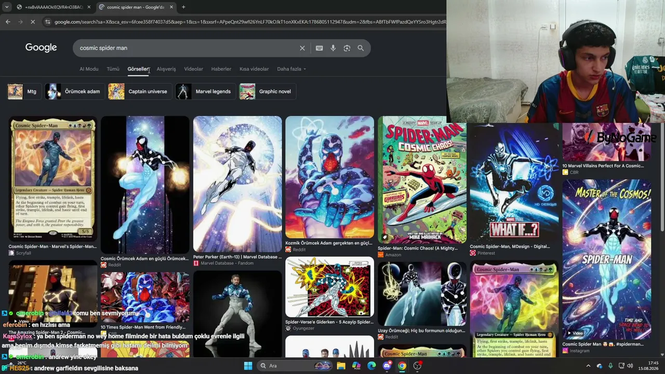
Task: Open the MDesign What If Pinterest image
Action: pyautogui.click(x=514, y=183)
